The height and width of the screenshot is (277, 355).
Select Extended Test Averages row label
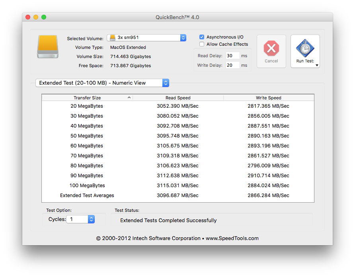[x=87, y=196]
